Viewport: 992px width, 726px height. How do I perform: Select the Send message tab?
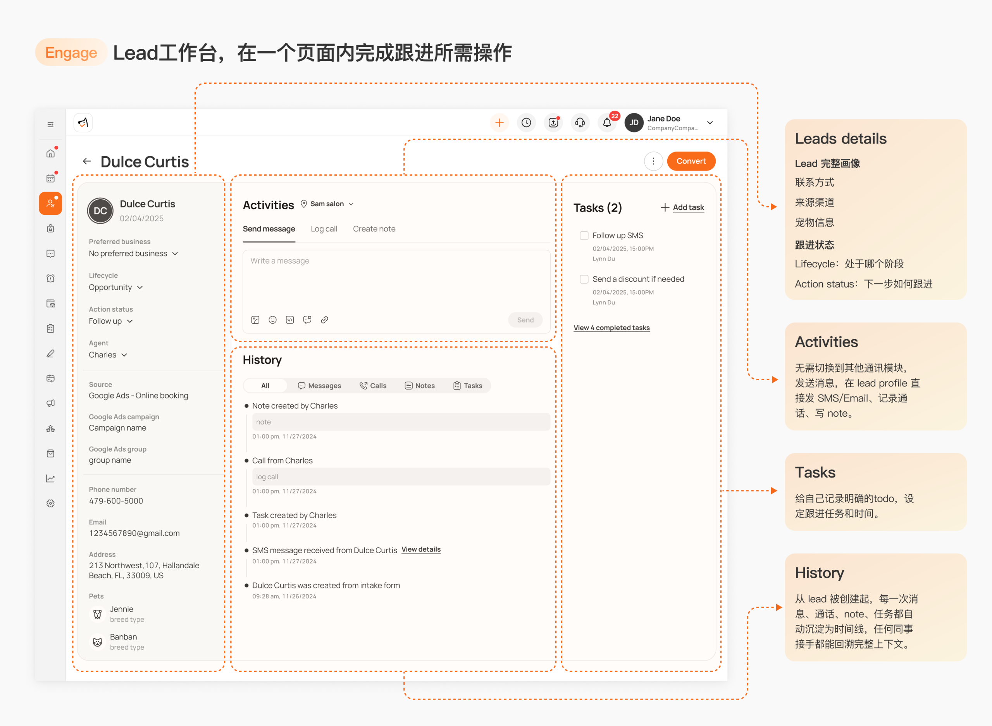269,229
